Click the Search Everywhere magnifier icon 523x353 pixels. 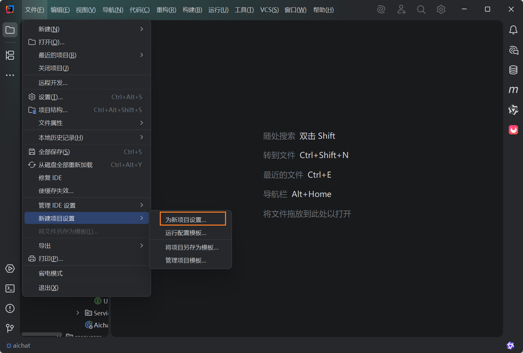coord(421,10)
